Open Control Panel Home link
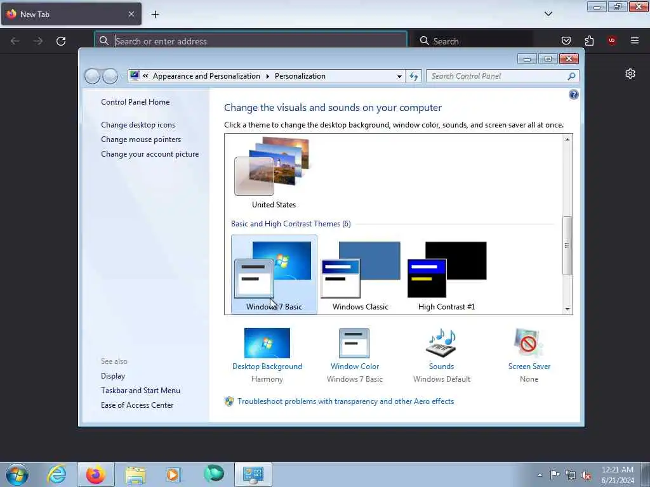Image resolution: width=650 pixels, height=487 pixels. click(135, 102)
